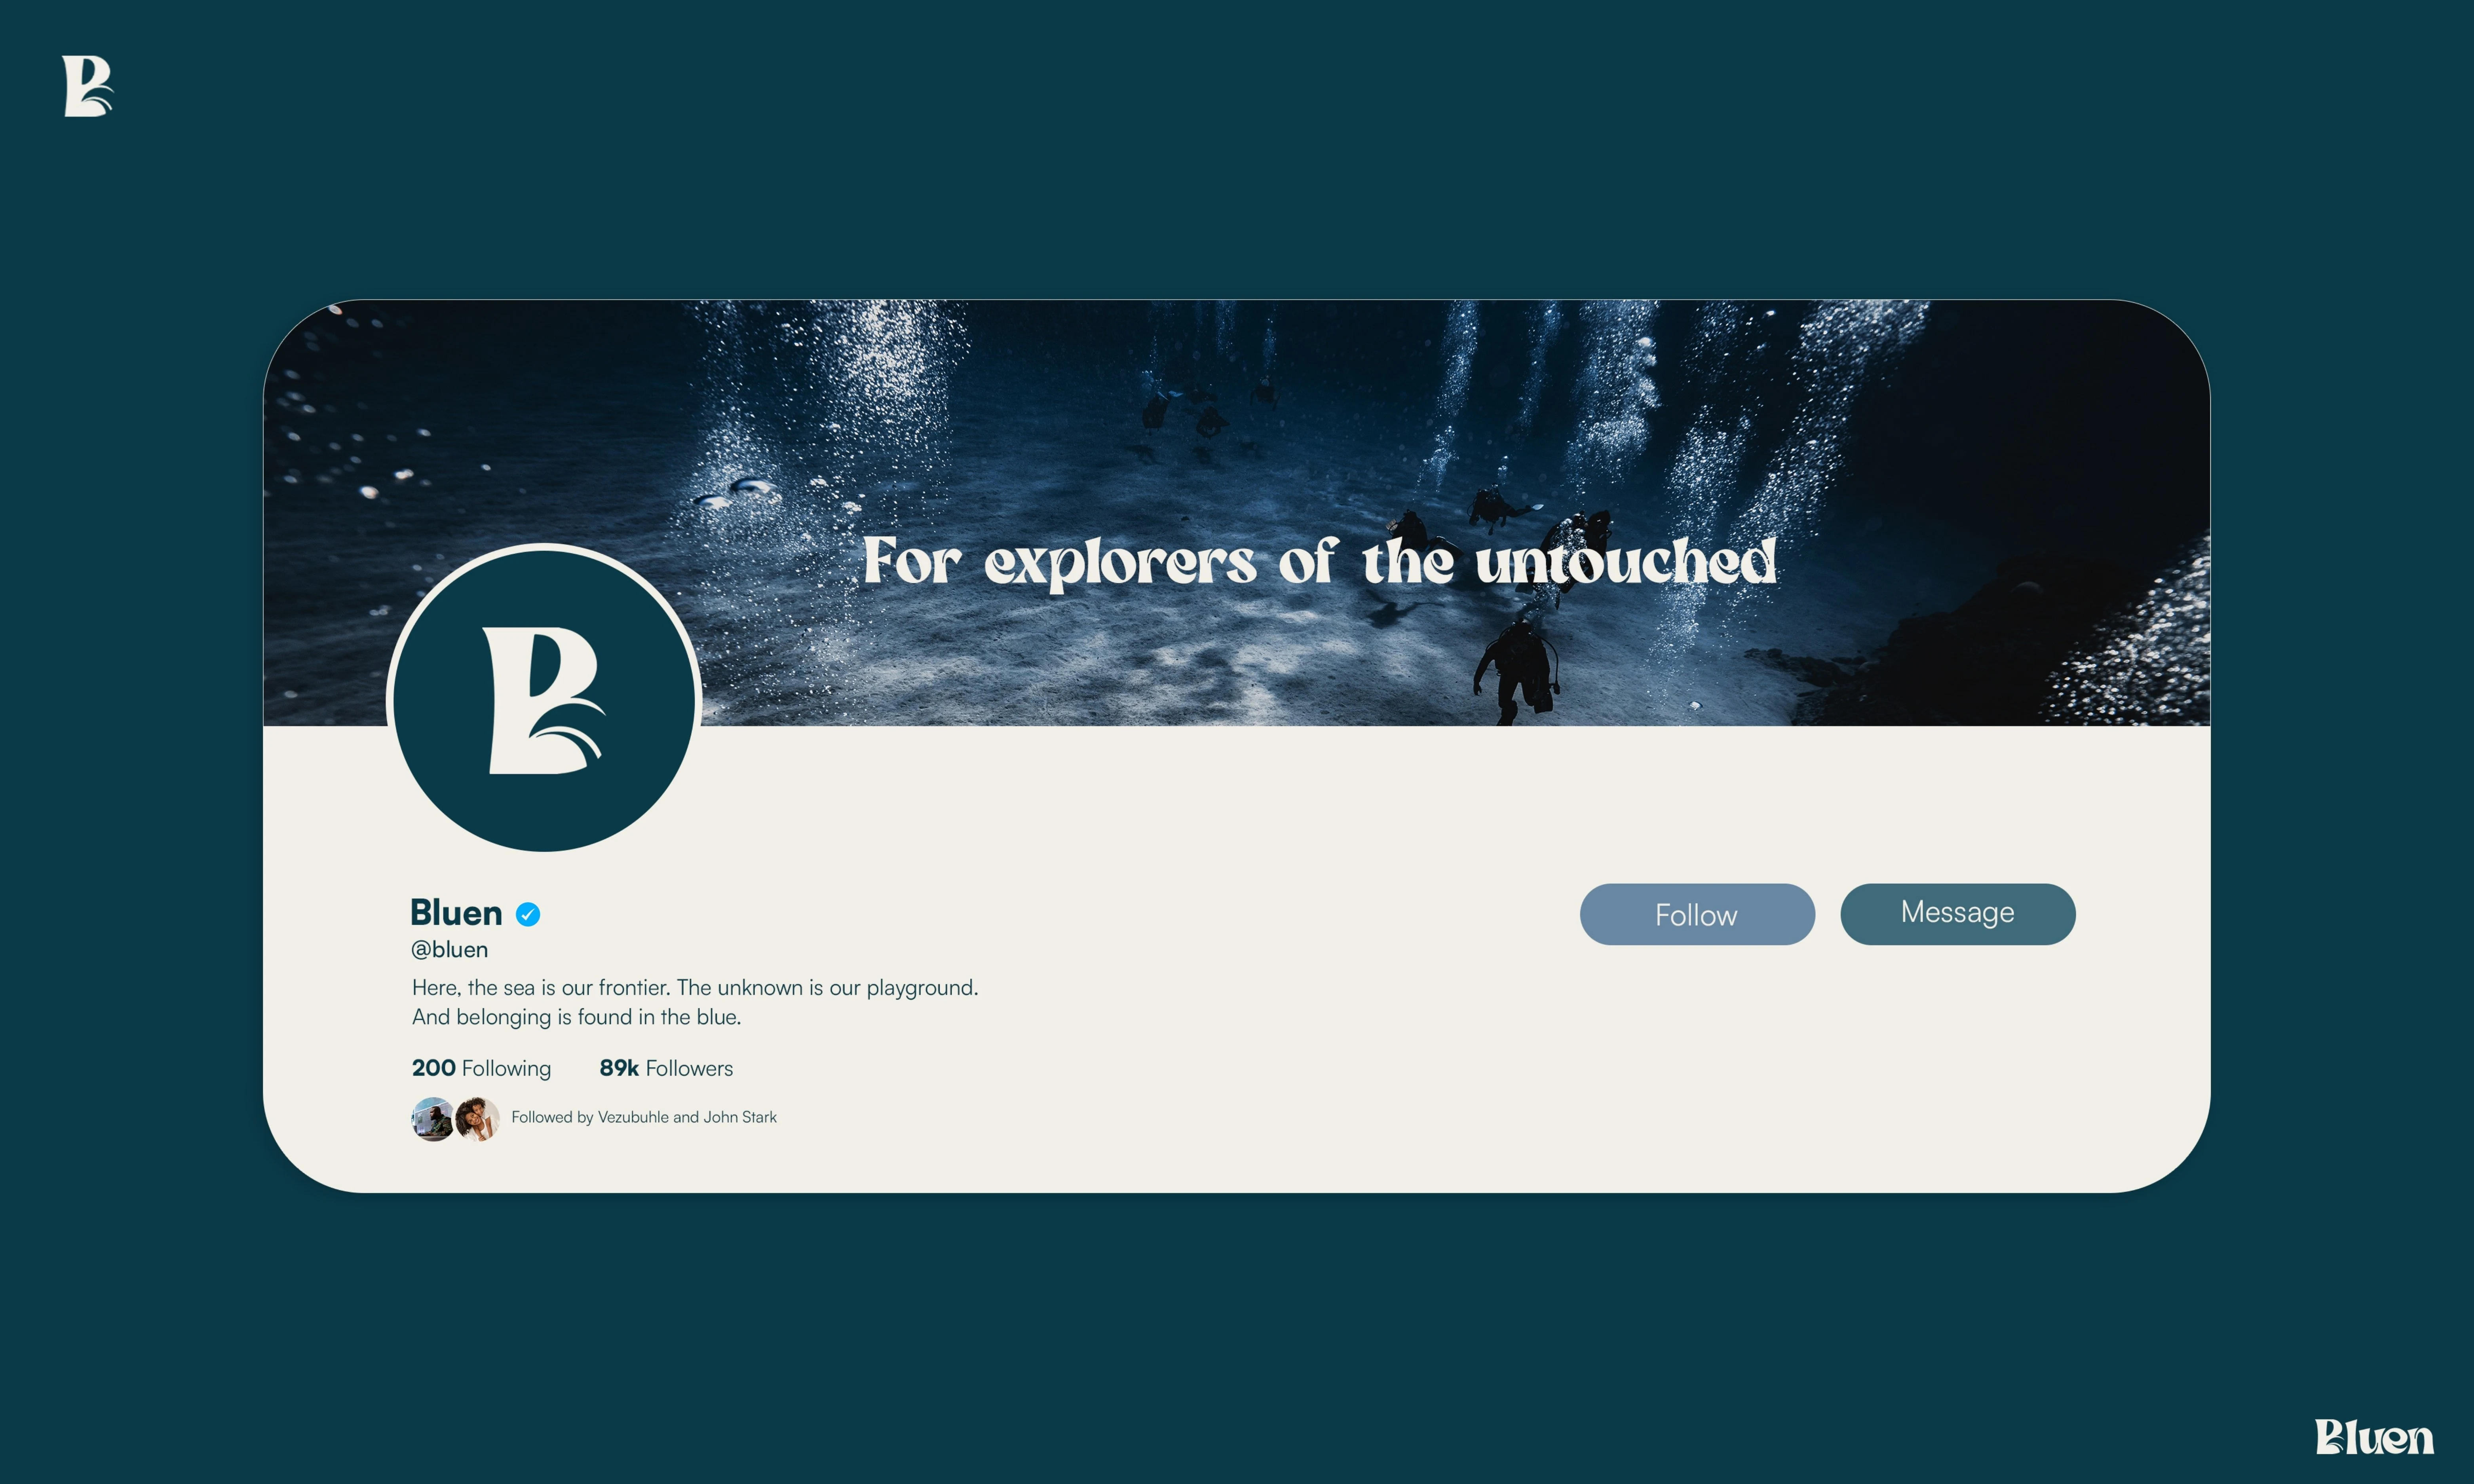Open the Bluen profile picture
This screenshot has width=2474, height=1484.
544,699
